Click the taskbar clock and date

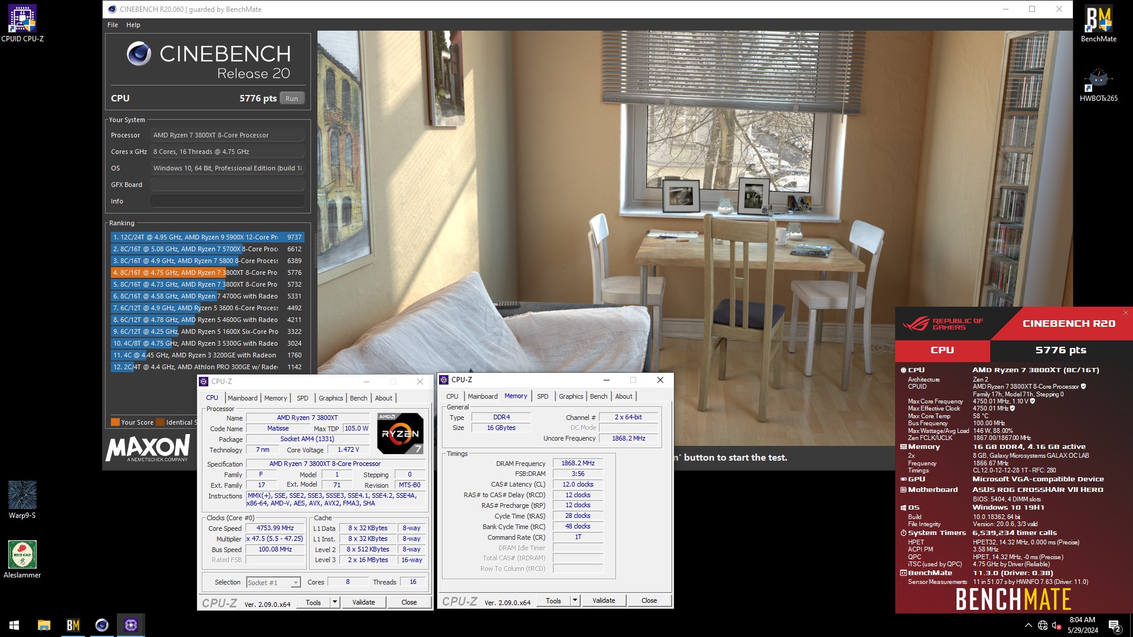coord(1082,625)
